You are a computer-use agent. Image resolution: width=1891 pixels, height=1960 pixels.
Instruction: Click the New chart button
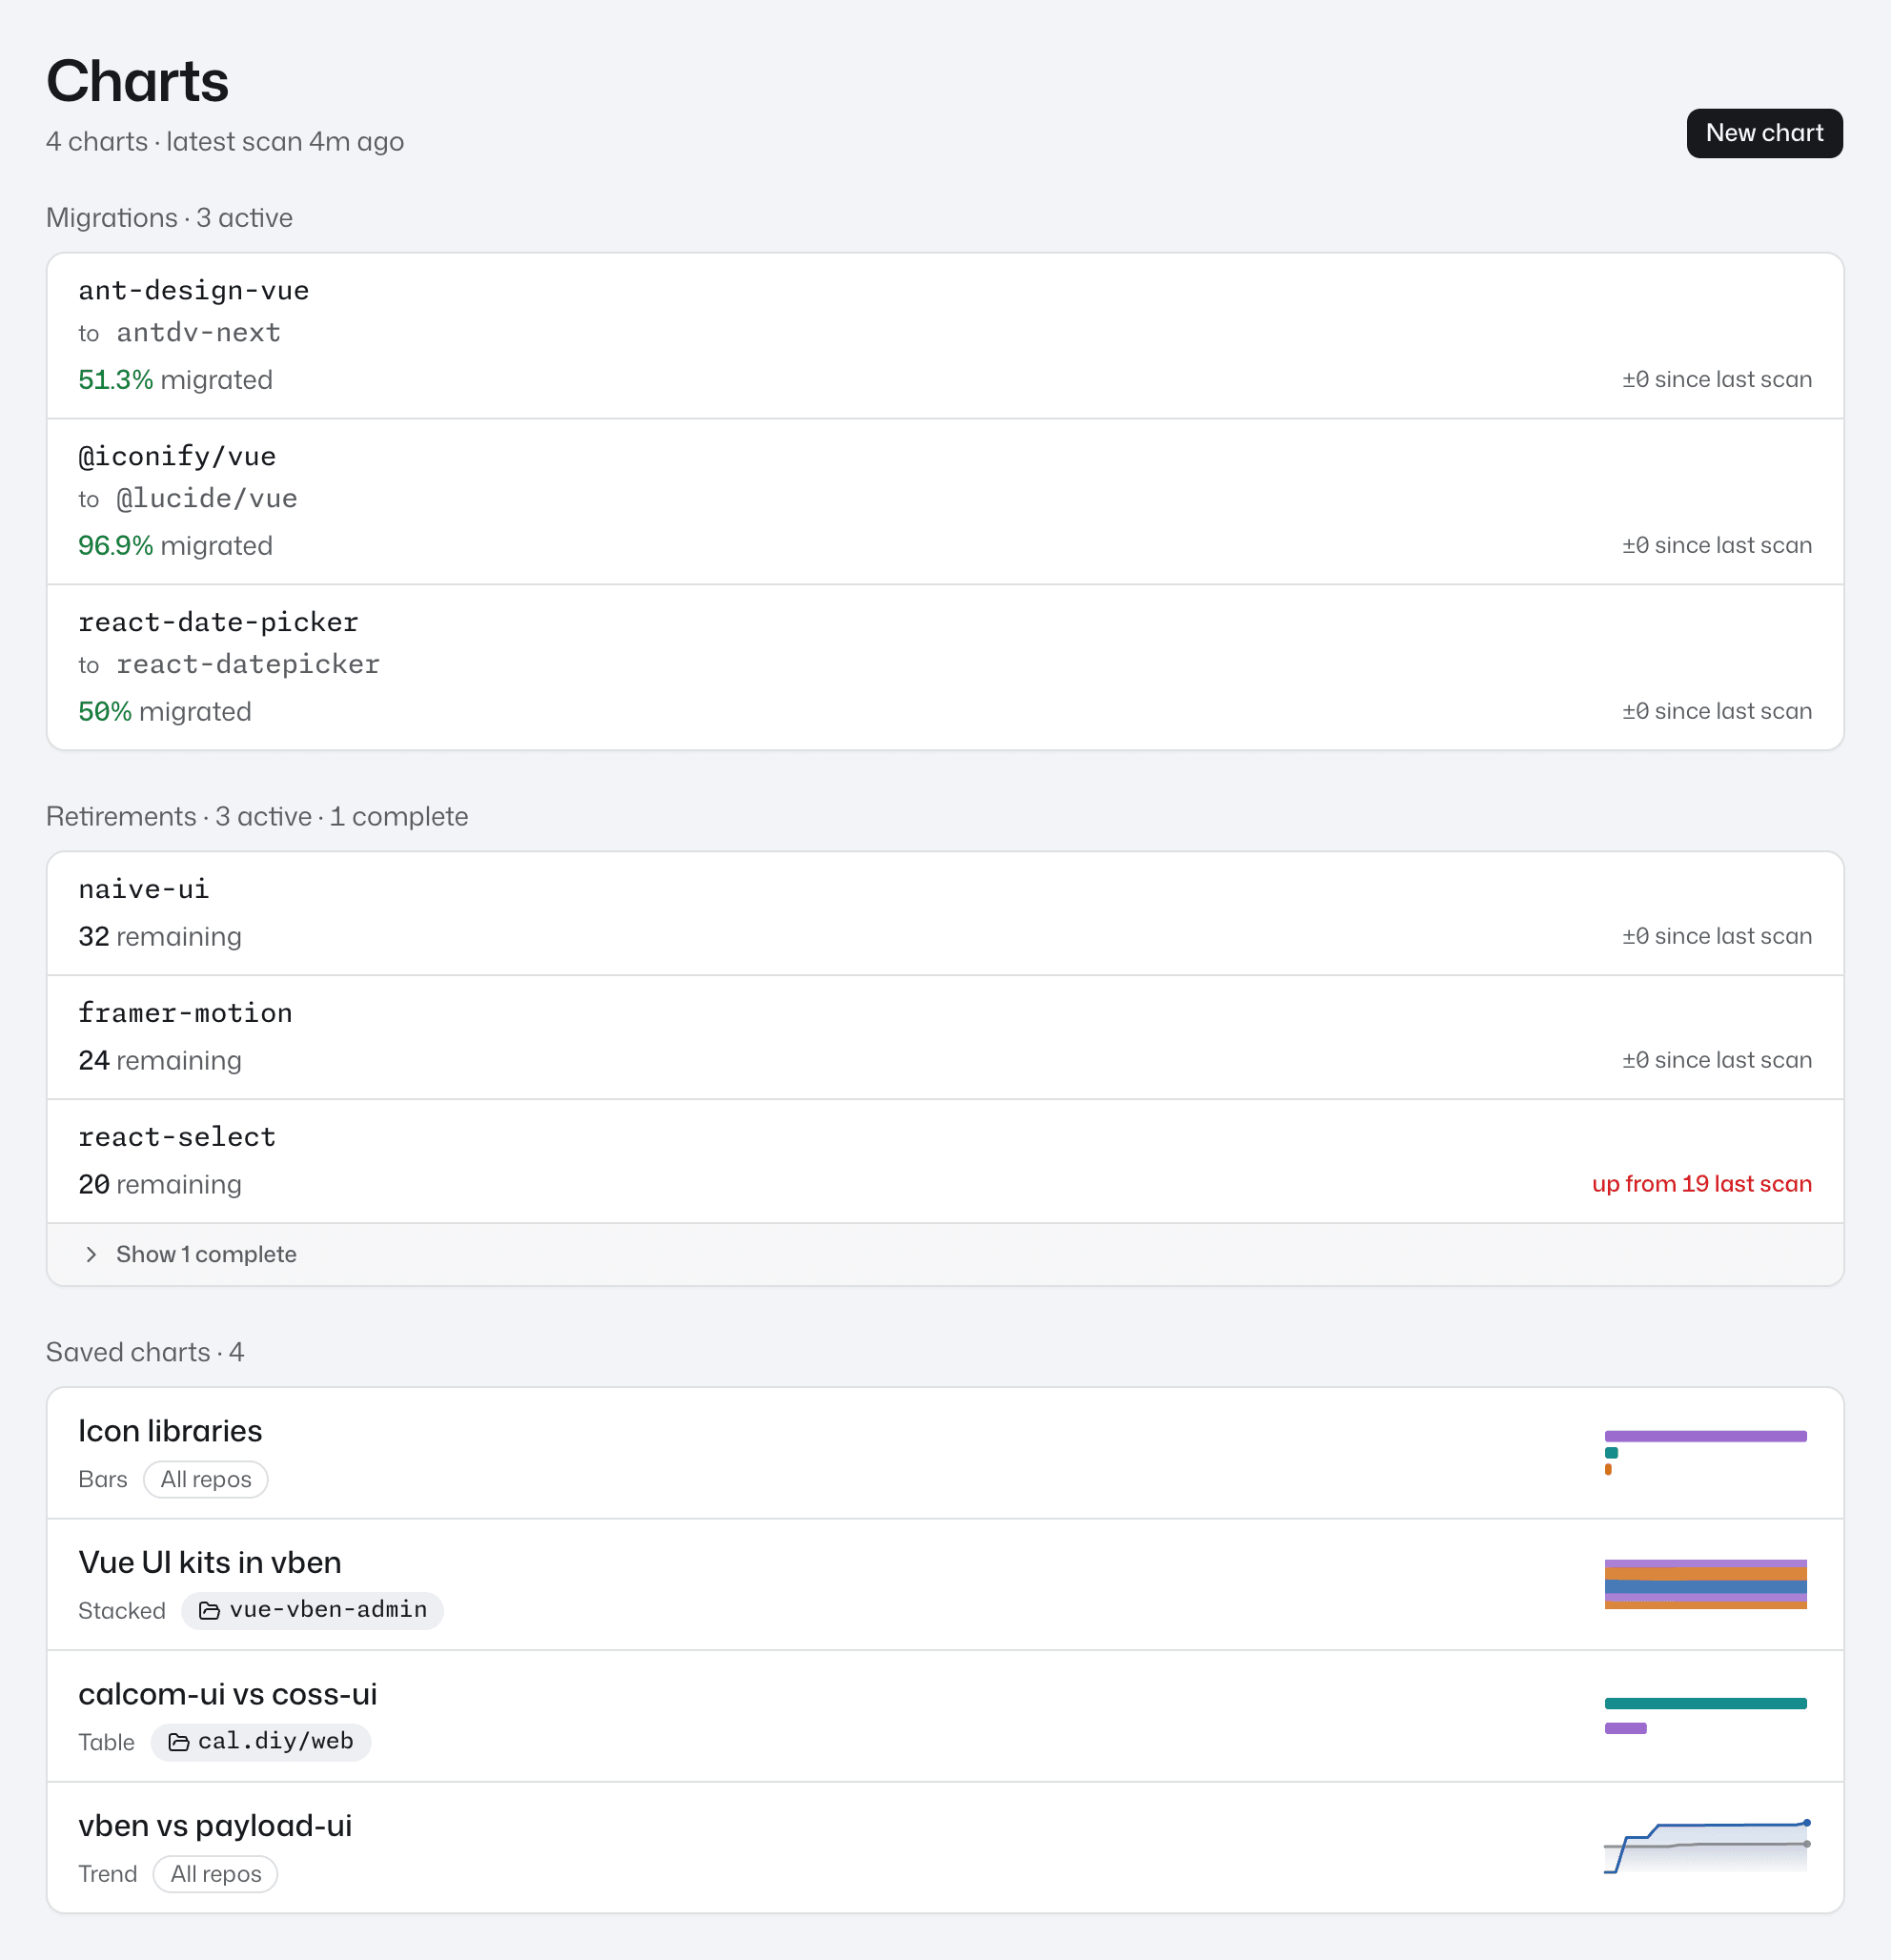click(1764, 133)
